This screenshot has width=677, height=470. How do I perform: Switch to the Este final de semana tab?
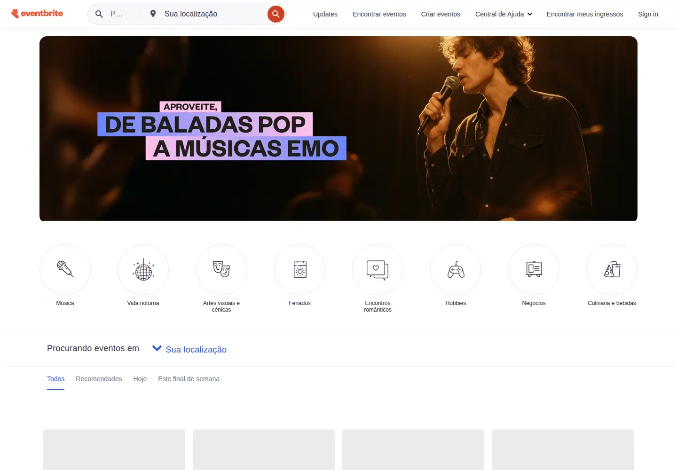click(x=189, y=379)
